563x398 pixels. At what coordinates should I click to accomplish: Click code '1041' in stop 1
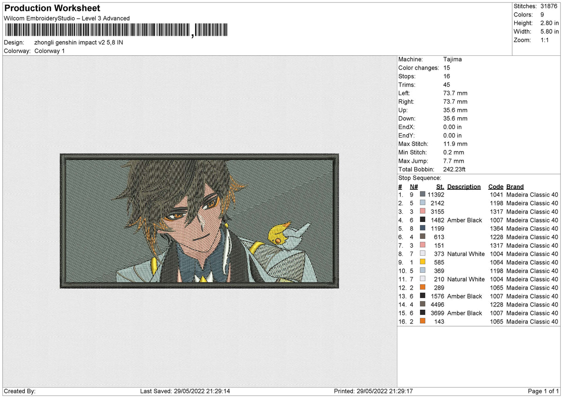496,195
